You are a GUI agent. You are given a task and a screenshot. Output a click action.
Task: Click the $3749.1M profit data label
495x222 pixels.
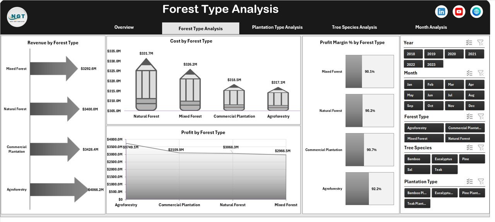pyautogui.click(x=131, y=147)
